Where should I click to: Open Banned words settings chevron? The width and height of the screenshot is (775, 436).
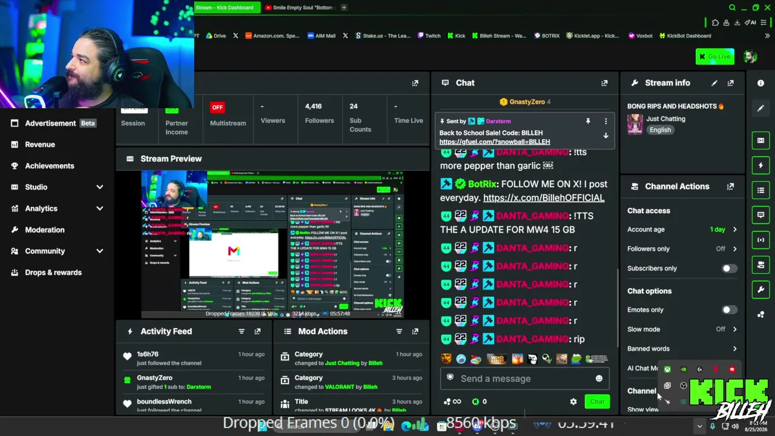(x=734, y=349)
